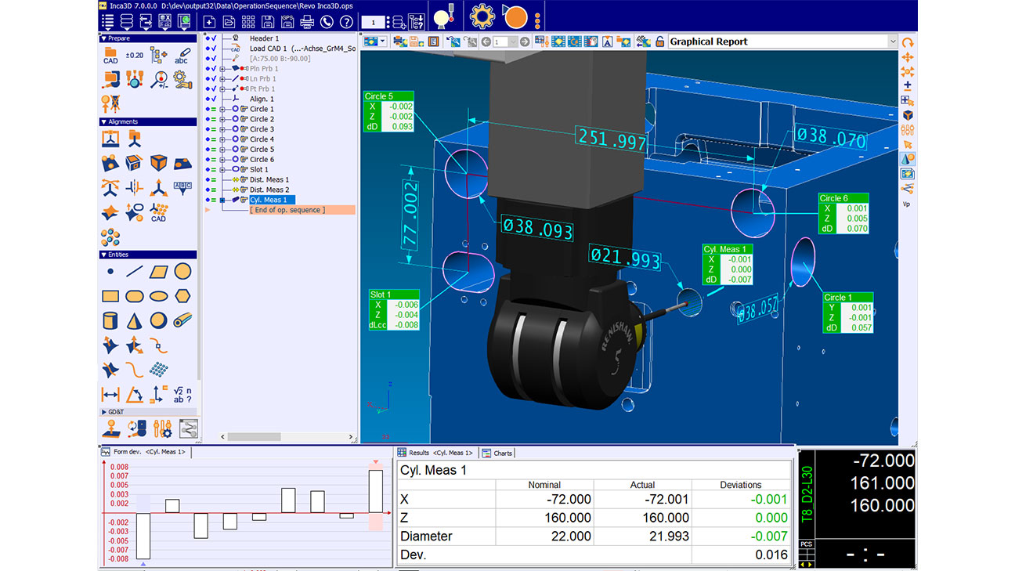Open the sliders settings icon
This screenshot has height=571, width=1015.
tap(162, 428)
